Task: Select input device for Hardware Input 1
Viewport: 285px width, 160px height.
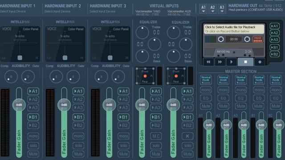Action: pos(13,12)
